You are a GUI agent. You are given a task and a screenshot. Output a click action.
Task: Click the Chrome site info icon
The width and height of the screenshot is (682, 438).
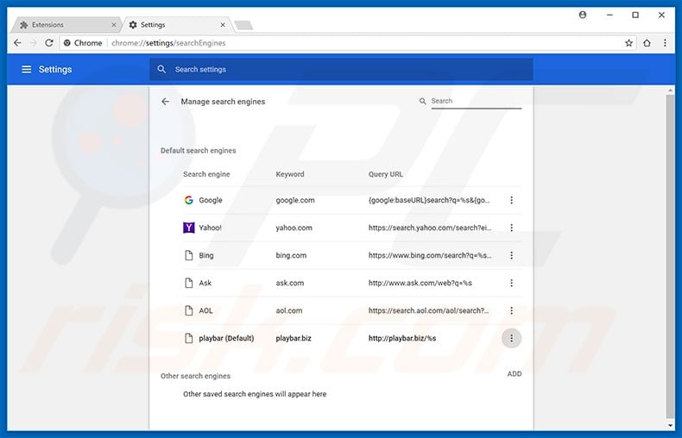point(67,43)
